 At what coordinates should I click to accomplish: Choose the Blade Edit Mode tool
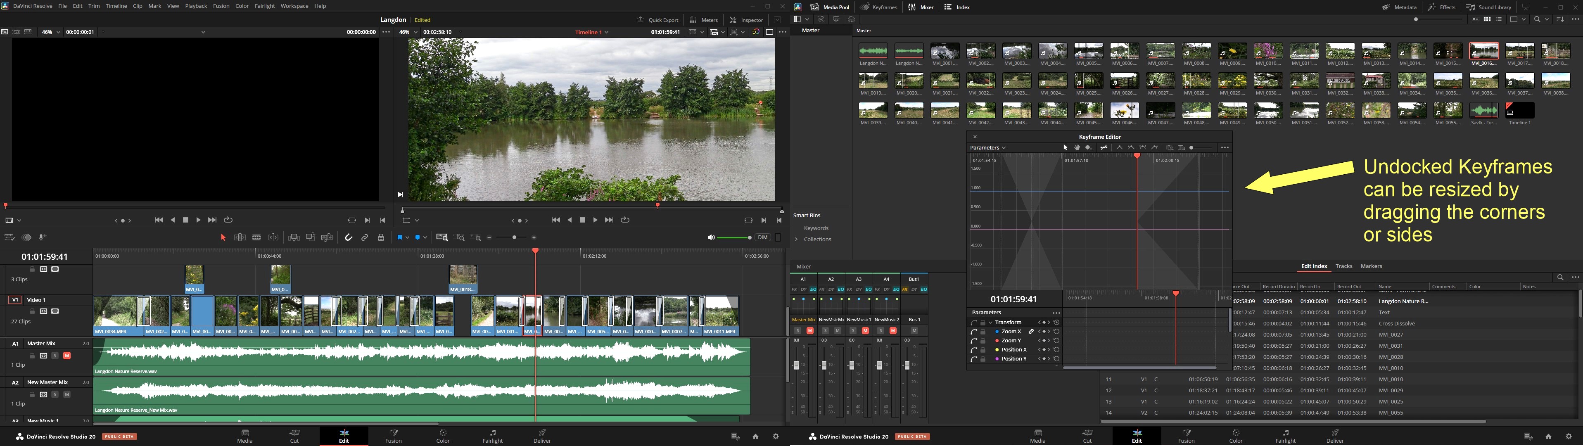pyautogui.click(x=257, y=238)
